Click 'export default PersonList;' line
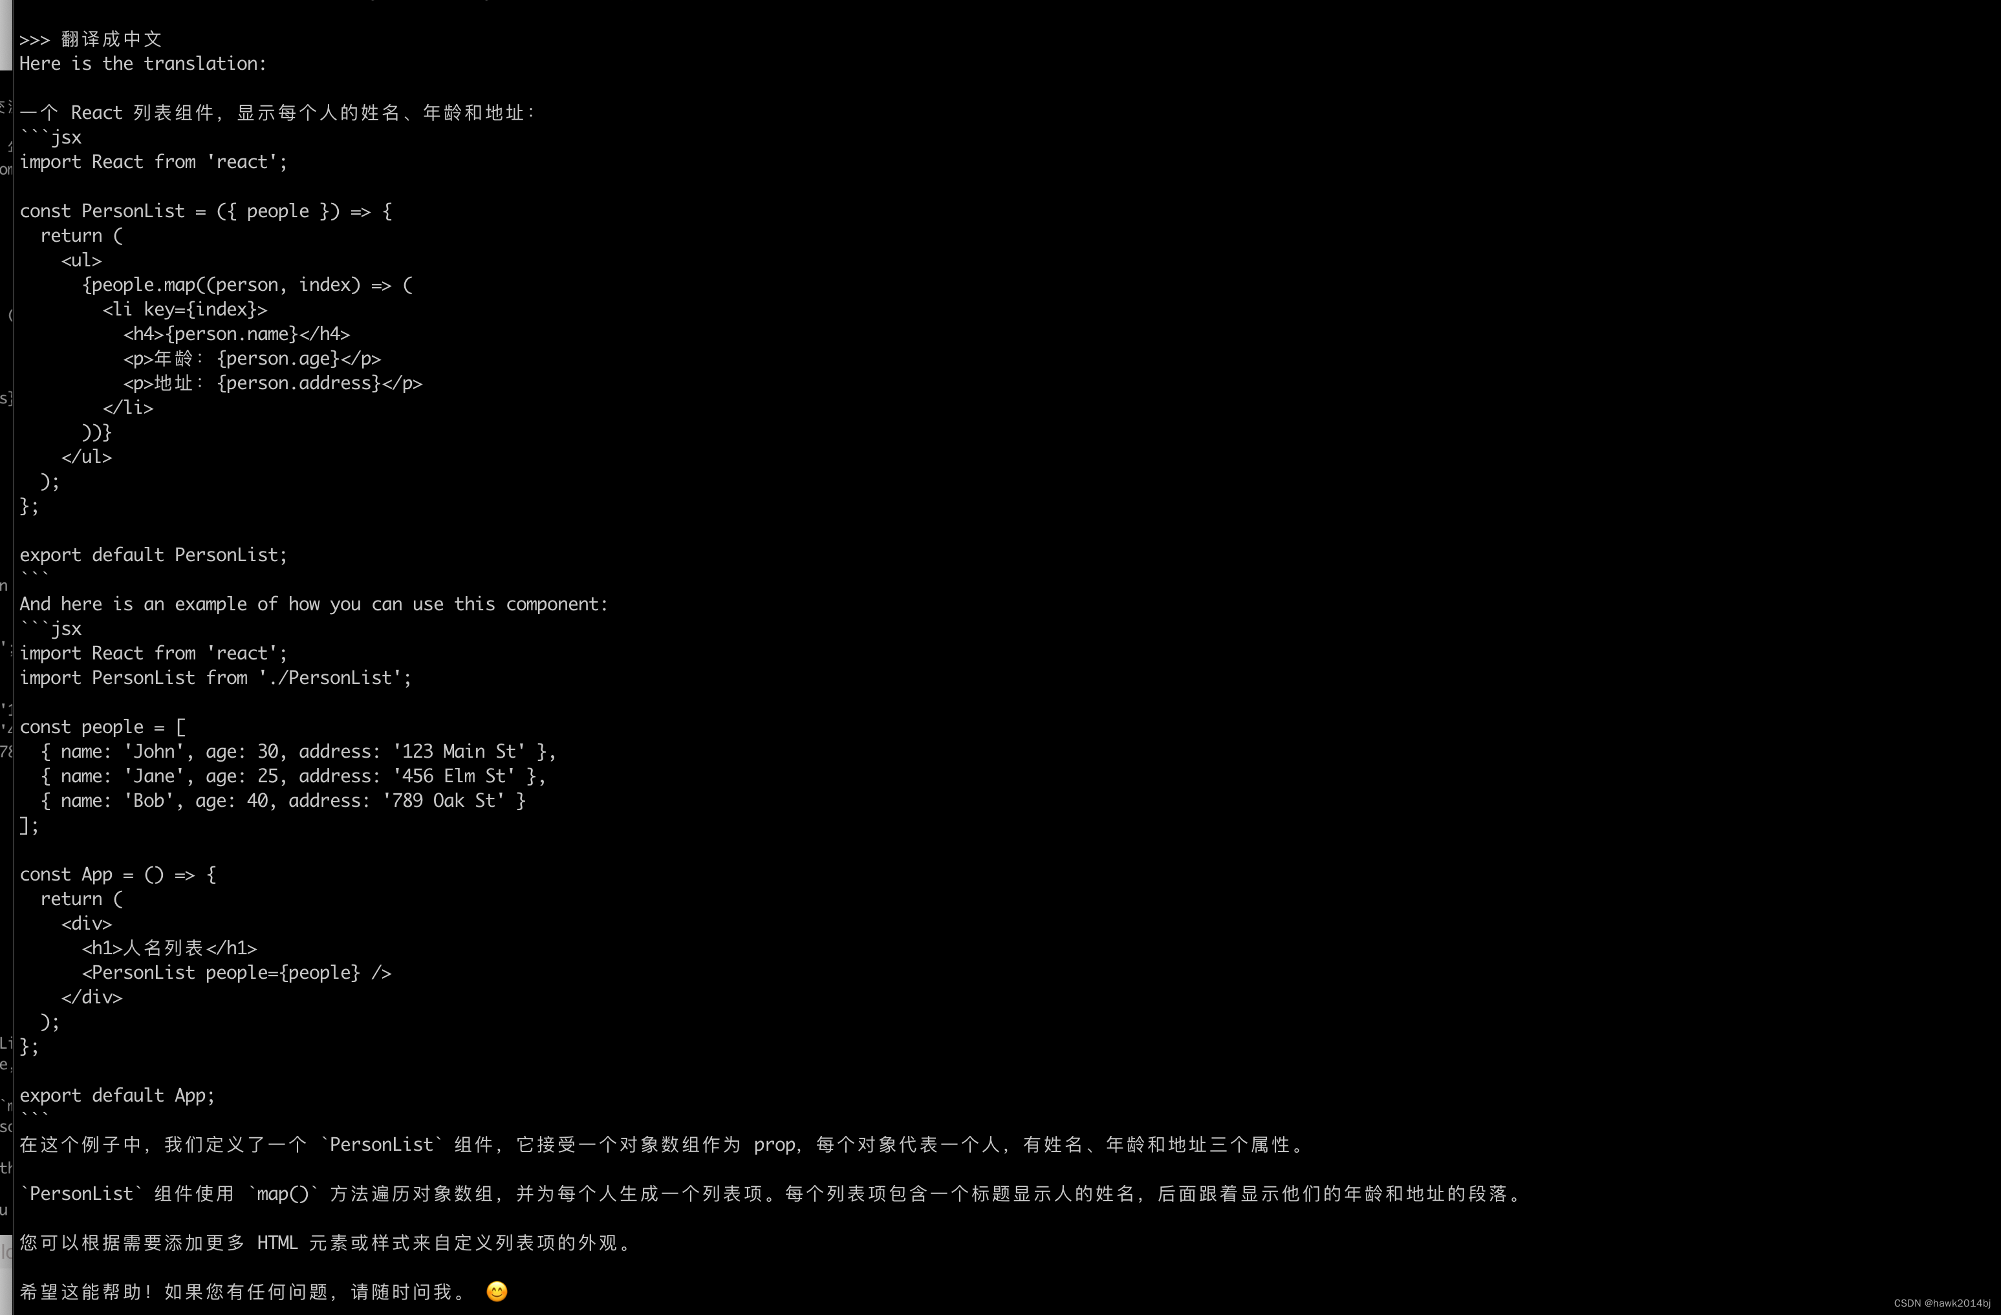This screenshot has width=2001, height=1315. point(153,555)
